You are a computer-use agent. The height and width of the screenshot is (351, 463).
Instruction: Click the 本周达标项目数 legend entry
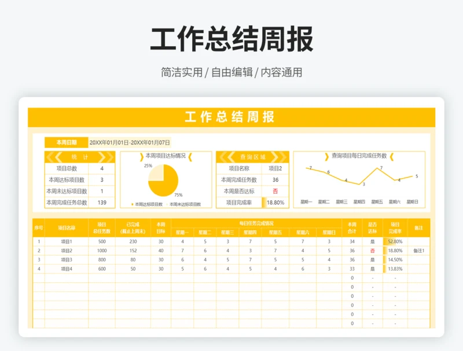tap(147, 204)
